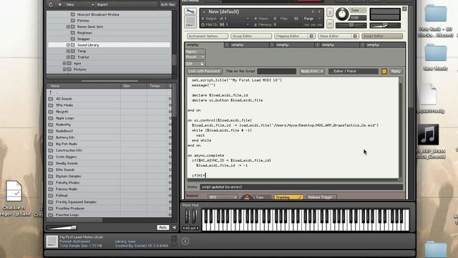Expand the Remix Deck Sets folder
The image size is (458, 258).
pos(68,27)
